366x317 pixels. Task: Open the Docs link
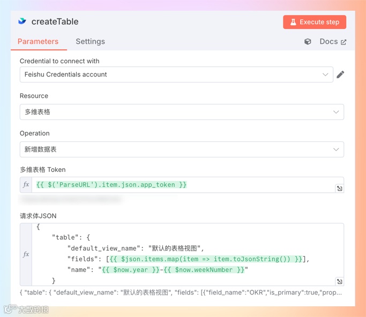coord(333,42)
